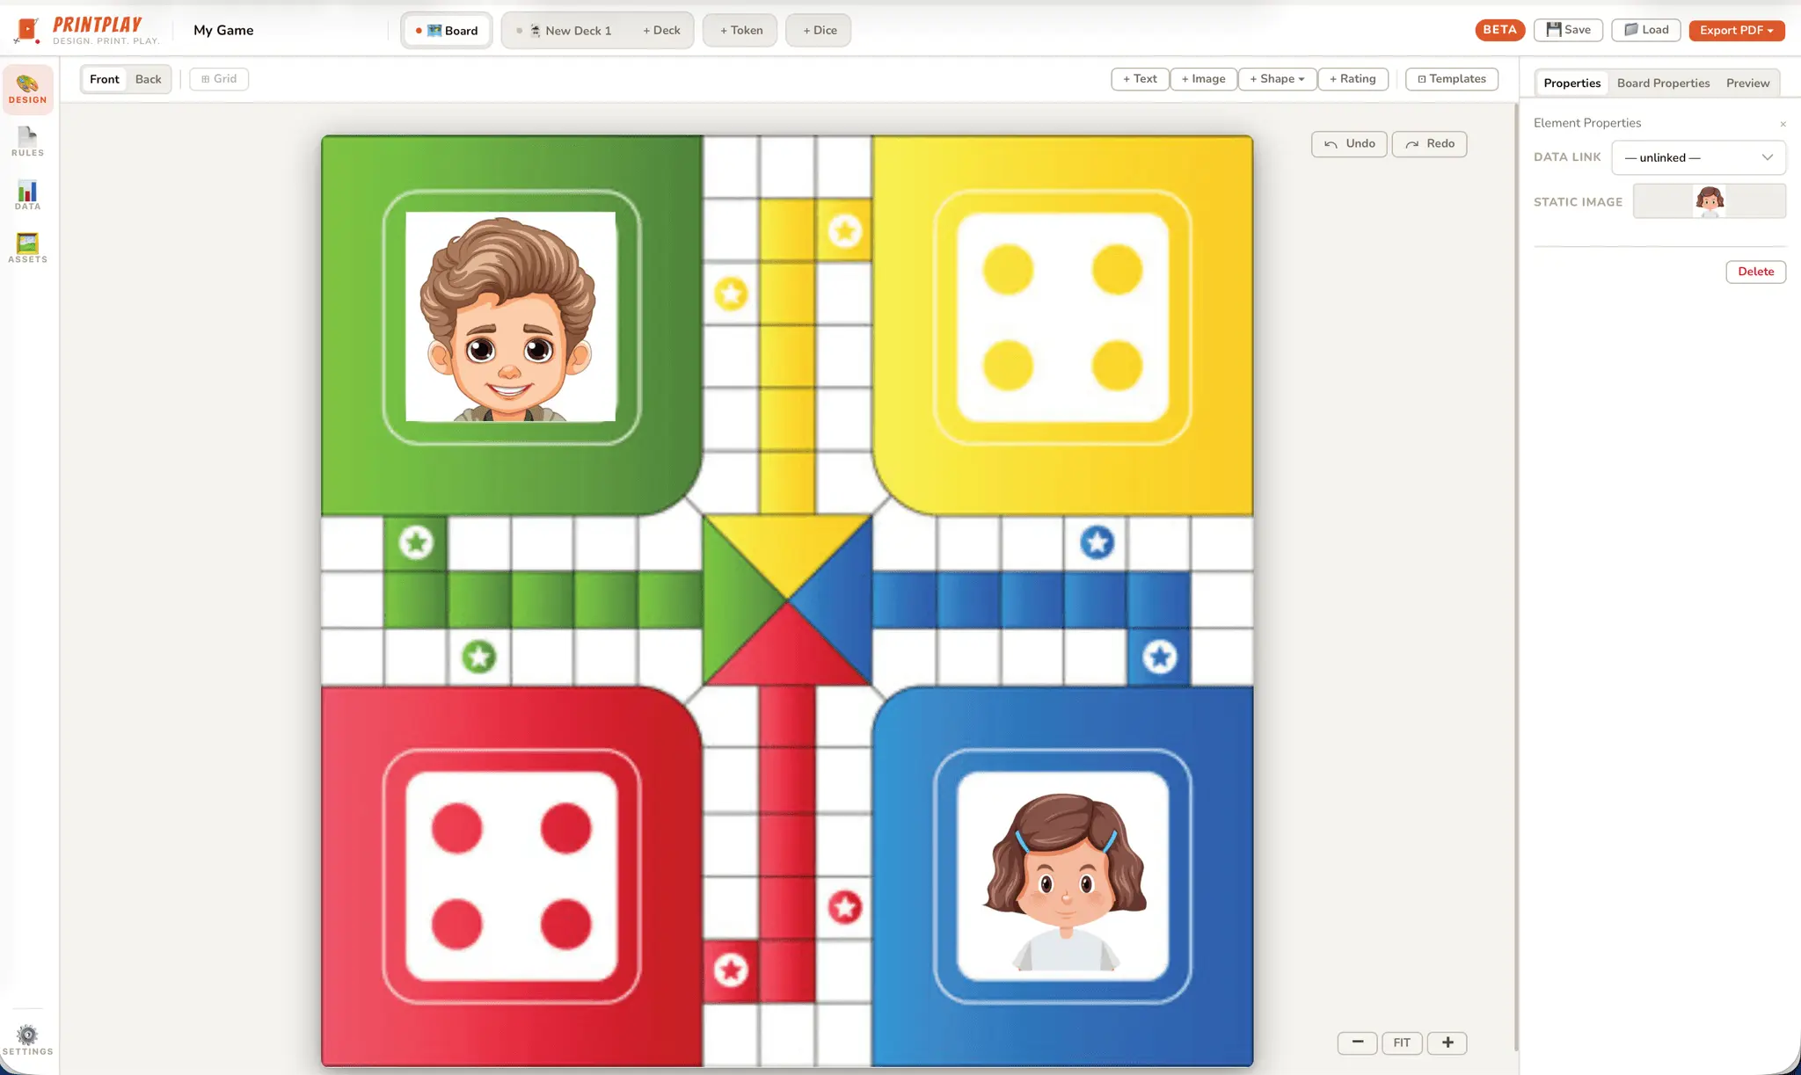The height and width of the screenshot is (1075, 1801).
Task: Zoom out with the minus button
Action: point(1358,1042)
